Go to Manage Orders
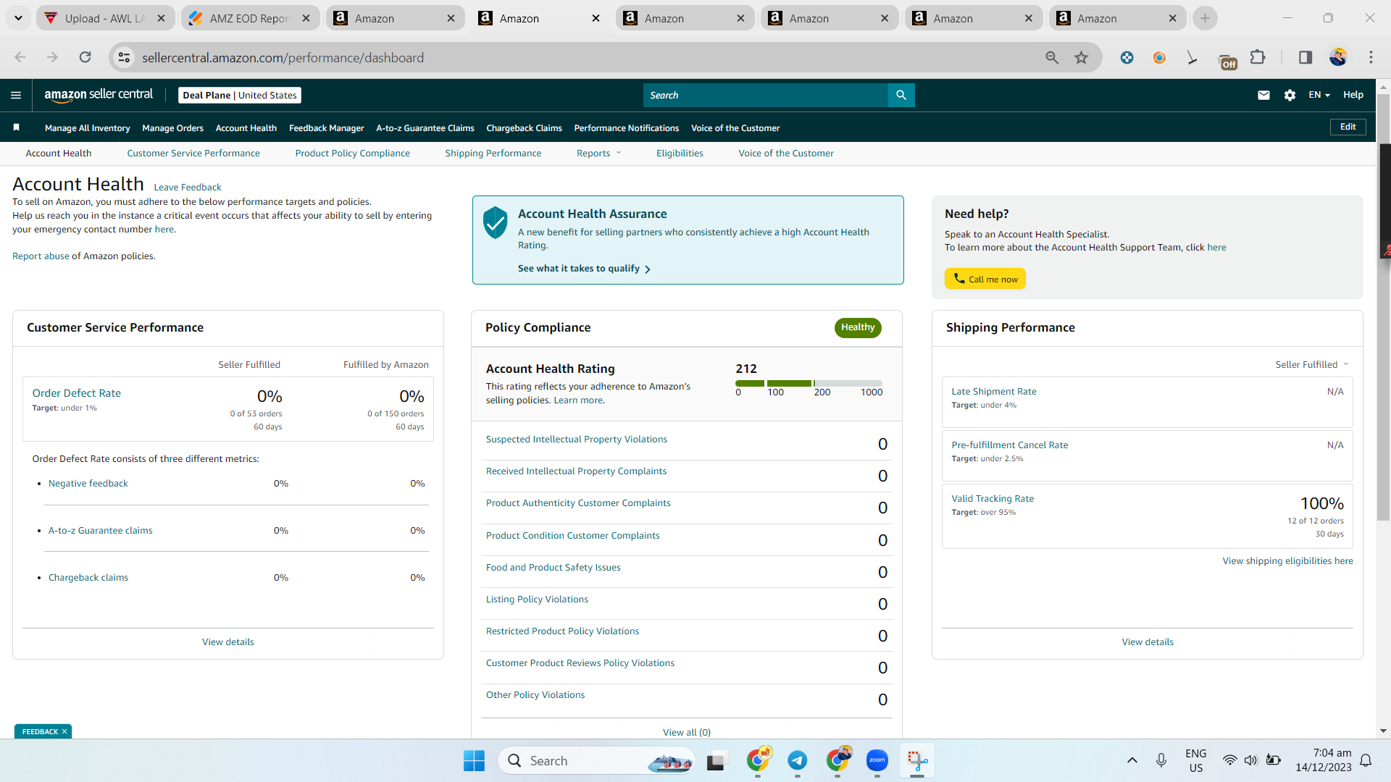Image resolution: width=1391 pixels, height=782 pixels. (173, 127)
